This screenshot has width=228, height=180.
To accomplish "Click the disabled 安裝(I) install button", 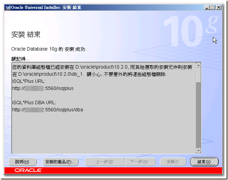I will [173, 161].
